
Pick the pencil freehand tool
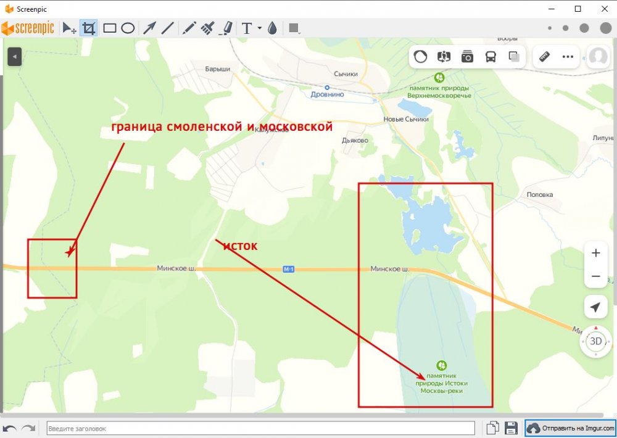coord(189,28)
